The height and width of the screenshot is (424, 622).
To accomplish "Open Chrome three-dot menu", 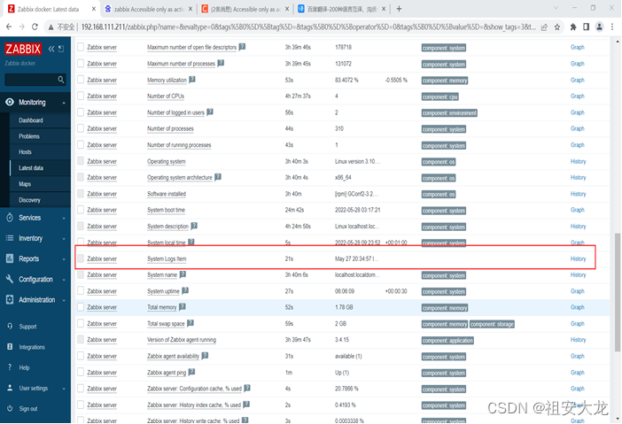I will (x=612, y=27).
